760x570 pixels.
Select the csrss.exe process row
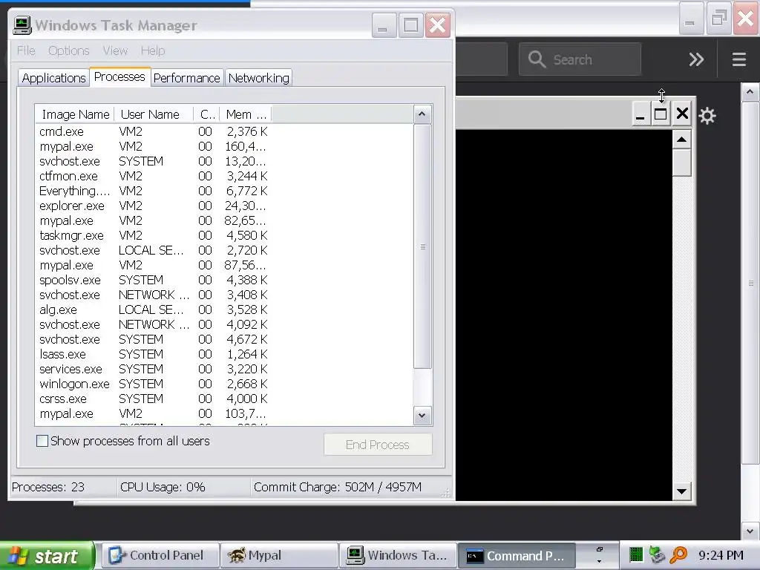click(154, 399)
